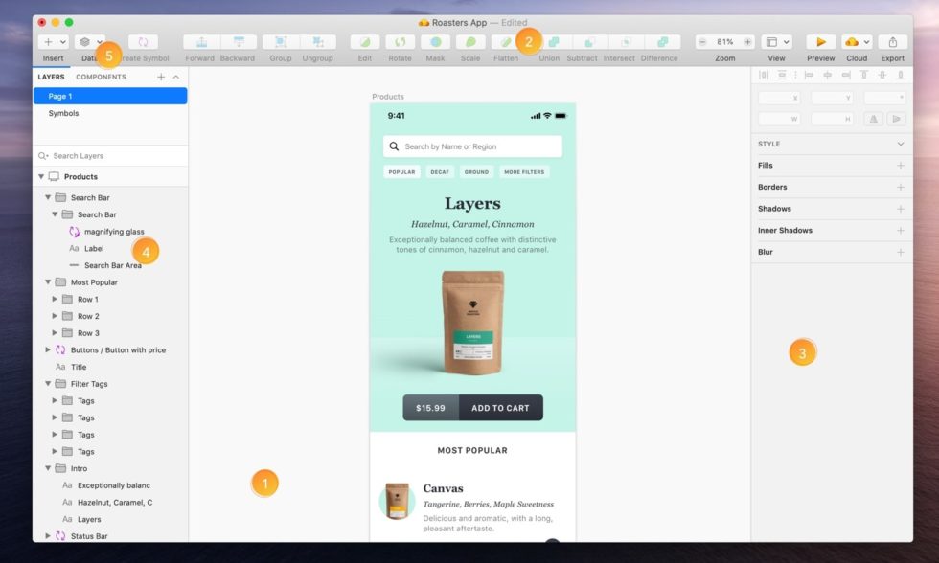Click the align left edges icon
The height and width of the screenshot is (563, 939).
coord(809,75)
